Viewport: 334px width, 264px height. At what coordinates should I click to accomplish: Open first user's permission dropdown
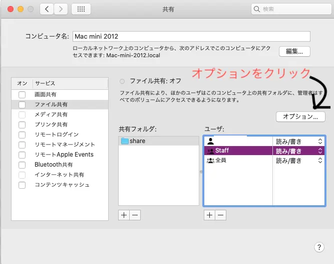[299, 141]
